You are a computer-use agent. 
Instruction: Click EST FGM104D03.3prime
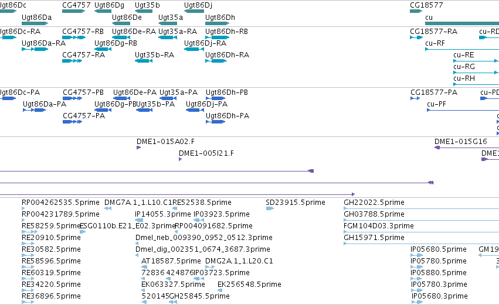coord(379,226)
